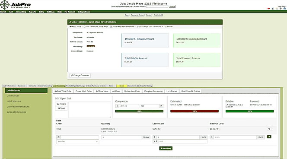Open the Installer crew dropdown
This screenshot has height=159, width=287.
78,142
